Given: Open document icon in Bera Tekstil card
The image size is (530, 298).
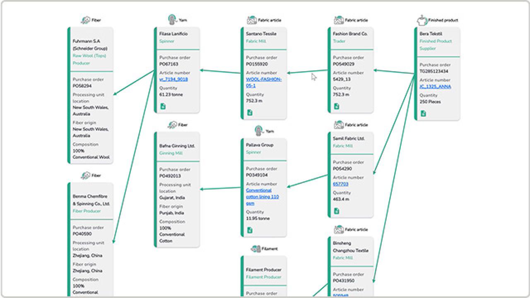Looking at the screenshot, I should pyautogui.click(x=423, y=113).
